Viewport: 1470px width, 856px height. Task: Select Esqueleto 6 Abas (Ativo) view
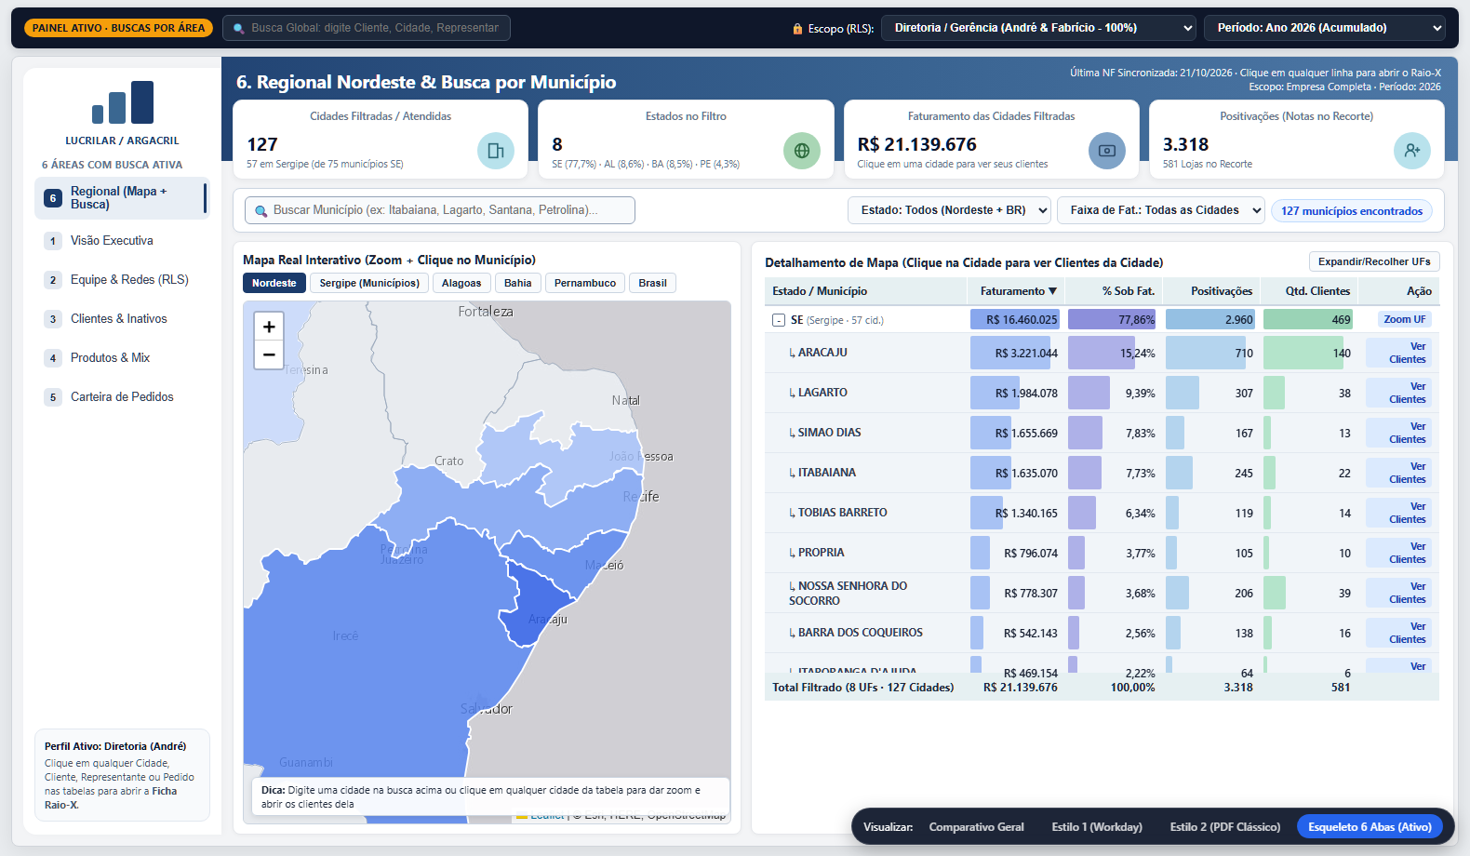(x=1370, y=827)
